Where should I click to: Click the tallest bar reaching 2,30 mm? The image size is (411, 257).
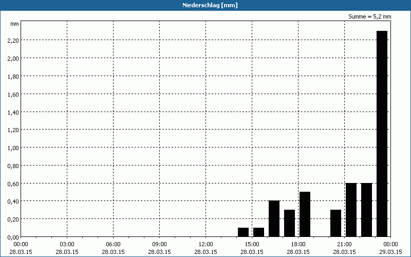(x=382, y=134)
